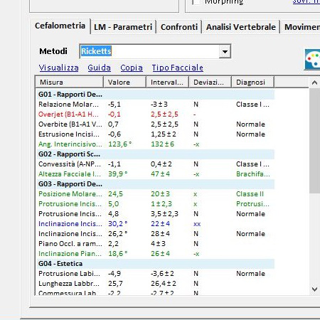
Task: Open the Tipo Facciale link
Action: (178, 68)
